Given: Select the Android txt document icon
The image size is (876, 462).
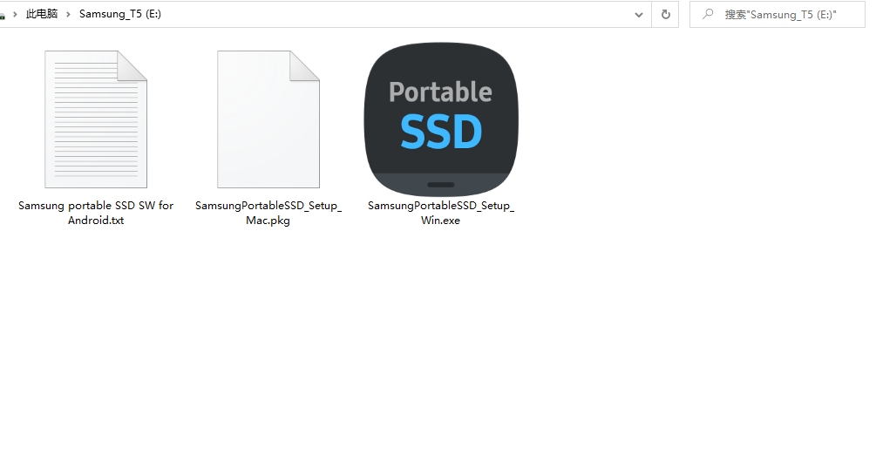Looking at the screenshot, I should pos(96,119).
